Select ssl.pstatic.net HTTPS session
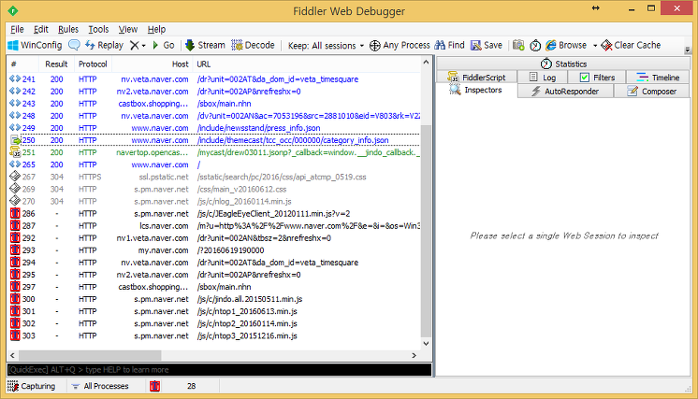This screenshot has width=698, height=399. click(213, 177)
